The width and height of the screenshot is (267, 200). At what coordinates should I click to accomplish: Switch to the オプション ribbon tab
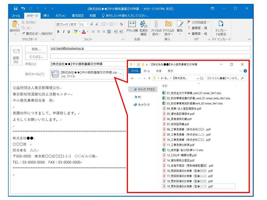pos(61,16)
